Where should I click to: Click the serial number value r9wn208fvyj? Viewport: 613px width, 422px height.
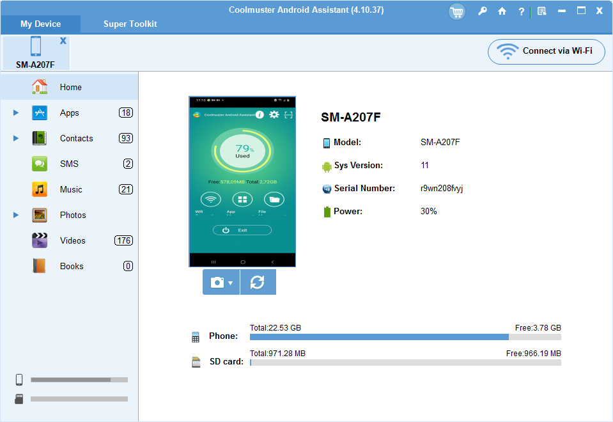pos(442,189)
